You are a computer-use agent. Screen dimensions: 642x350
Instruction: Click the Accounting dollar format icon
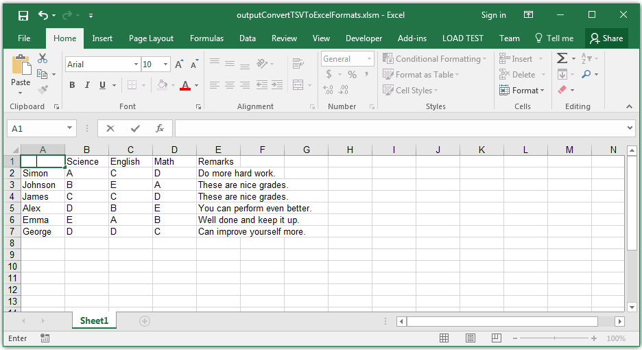[329, 75]
